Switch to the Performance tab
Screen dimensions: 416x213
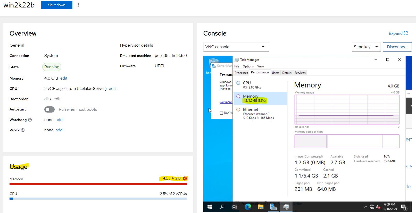click(x=260, y=72)
